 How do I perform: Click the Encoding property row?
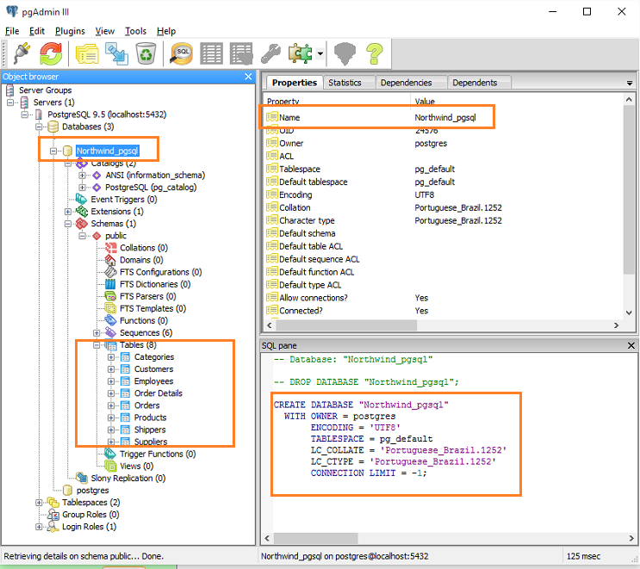tap(443, 195)
